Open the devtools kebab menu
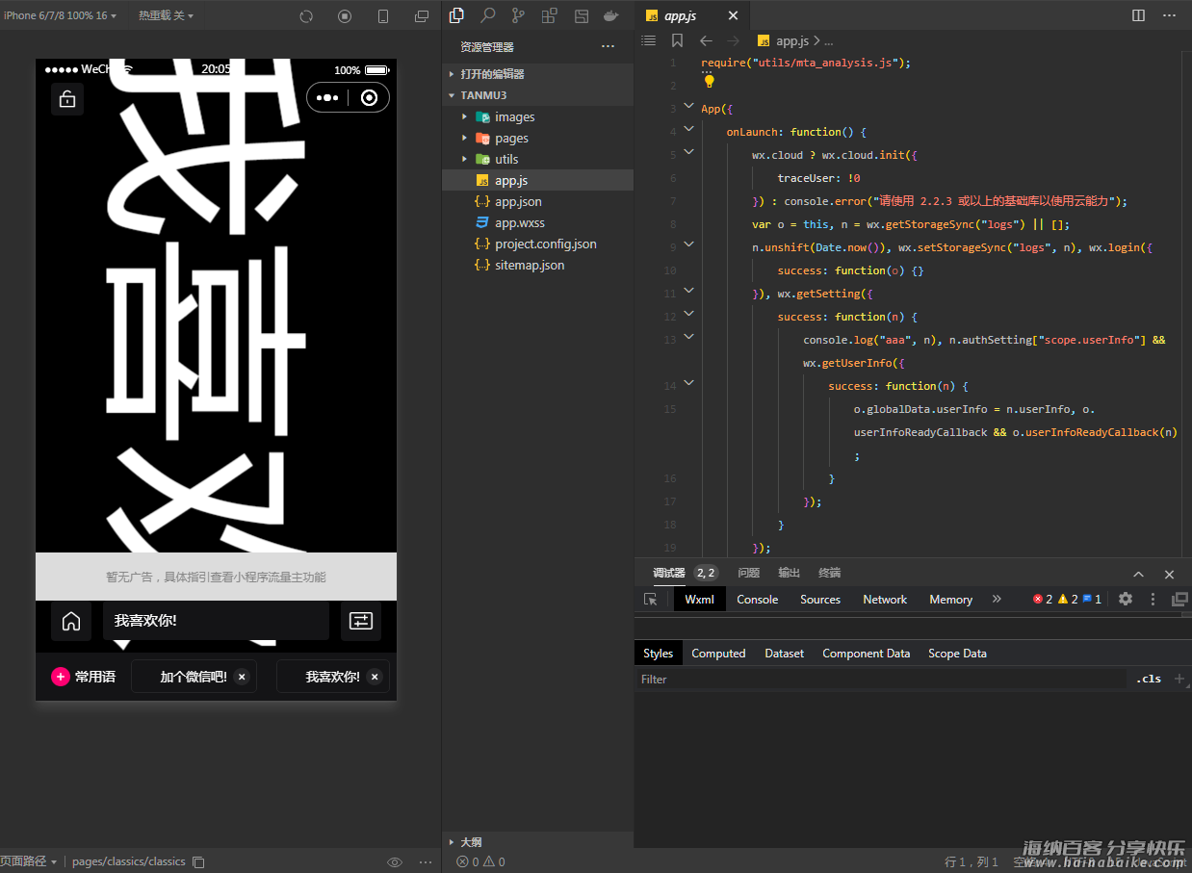This screenshot has width=1192, height=873. (x=1153, y=599)
